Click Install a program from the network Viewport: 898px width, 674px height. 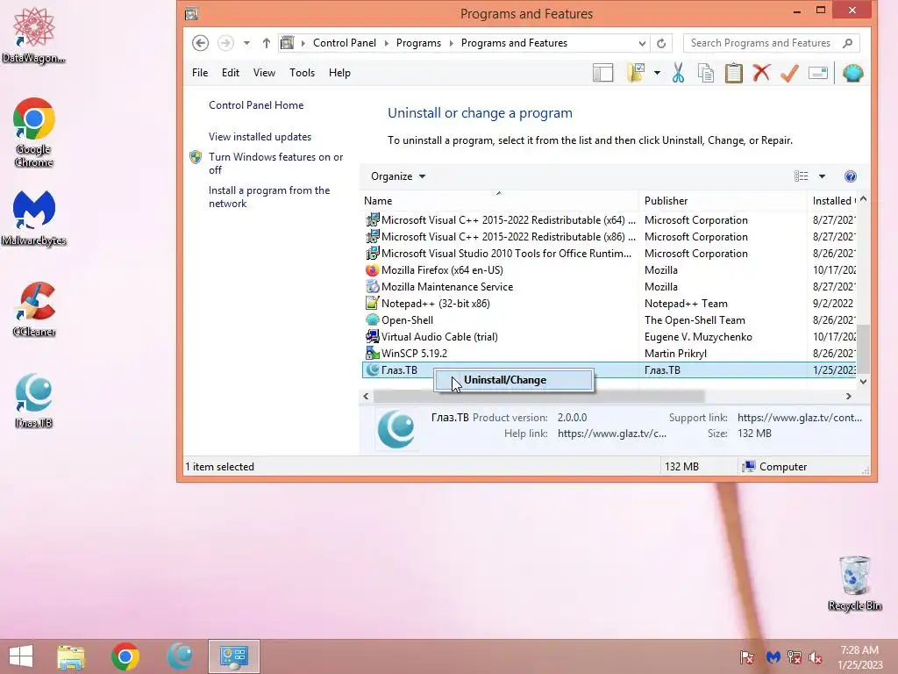coord(269,197)
